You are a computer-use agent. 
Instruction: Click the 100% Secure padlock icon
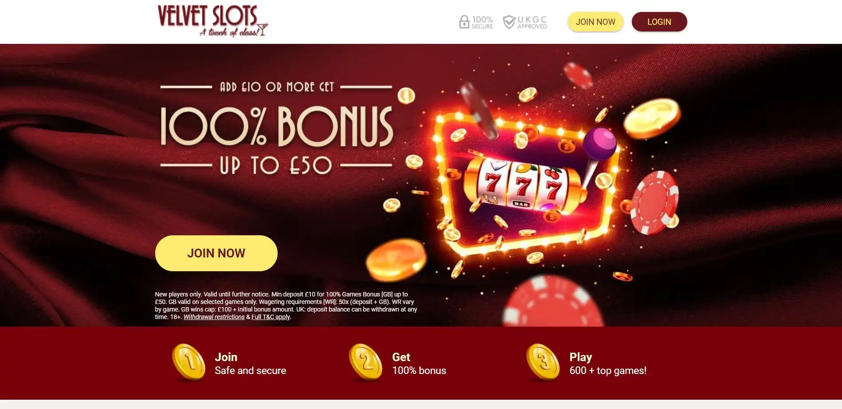(464, 22)
